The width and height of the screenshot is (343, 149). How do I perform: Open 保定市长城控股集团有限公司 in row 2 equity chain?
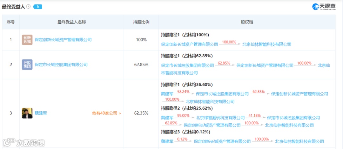pos(187,65)
